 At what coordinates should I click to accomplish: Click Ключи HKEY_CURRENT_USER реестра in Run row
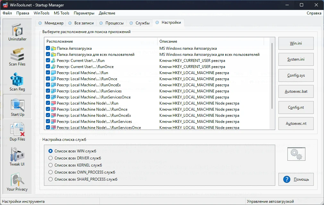click(192, 61)
